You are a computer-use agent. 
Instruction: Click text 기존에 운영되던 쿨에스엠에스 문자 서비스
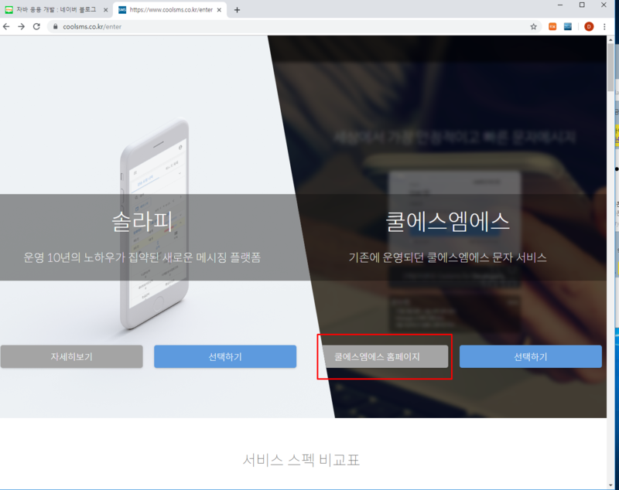pos(448,258)
